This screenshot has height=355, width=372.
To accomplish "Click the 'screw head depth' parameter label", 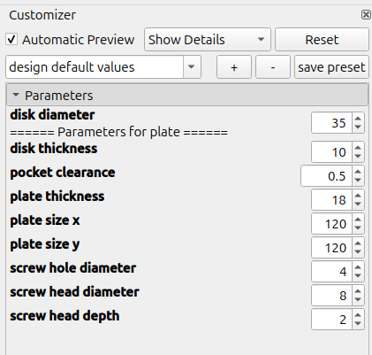I will click(x=65, y=316).
